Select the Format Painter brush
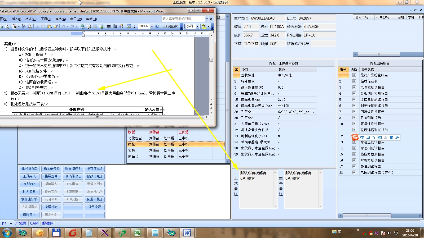This screenshot has height=238, width=424. pos(56,26)
